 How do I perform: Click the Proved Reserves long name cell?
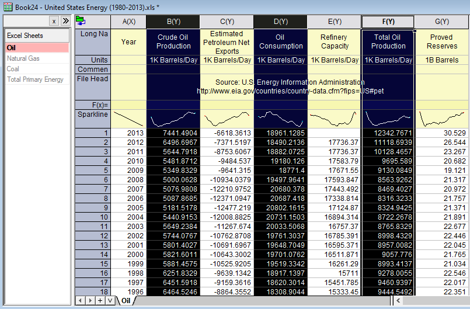442,41
